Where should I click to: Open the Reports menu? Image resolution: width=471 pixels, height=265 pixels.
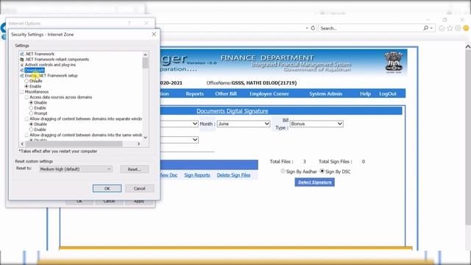(x=194, y=93)
